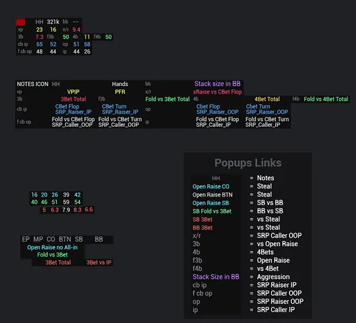Select the fold-to-4bet value after f4b
Image resolution: width=356 pixels, height=323 pixels.
pos(109,37)
